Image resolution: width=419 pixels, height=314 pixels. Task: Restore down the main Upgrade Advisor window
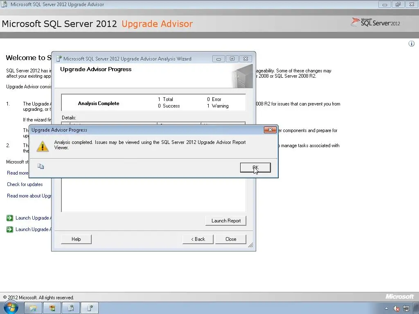tap(398, 4)
